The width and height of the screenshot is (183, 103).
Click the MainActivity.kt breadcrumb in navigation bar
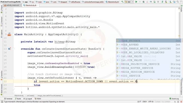pos(112,2)
